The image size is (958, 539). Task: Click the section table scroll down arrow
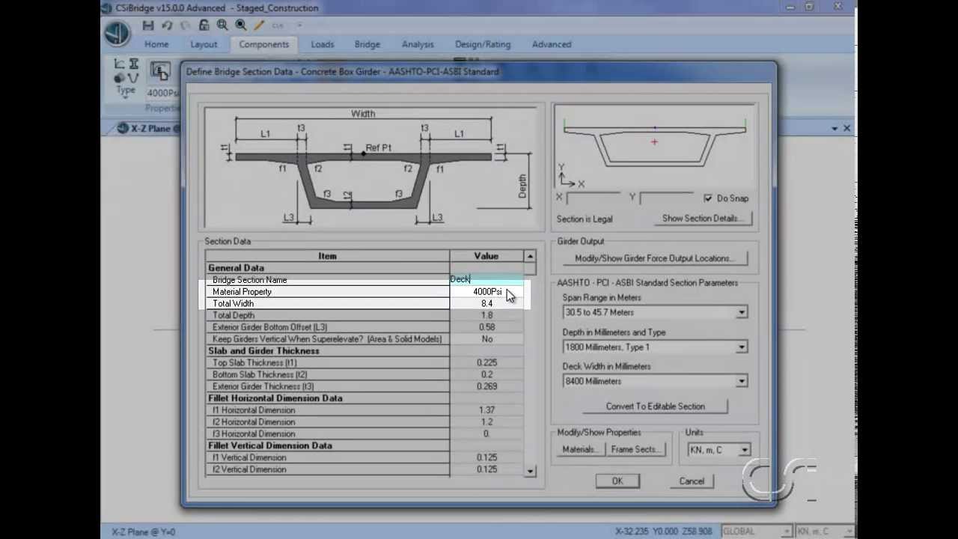(530, 471)
